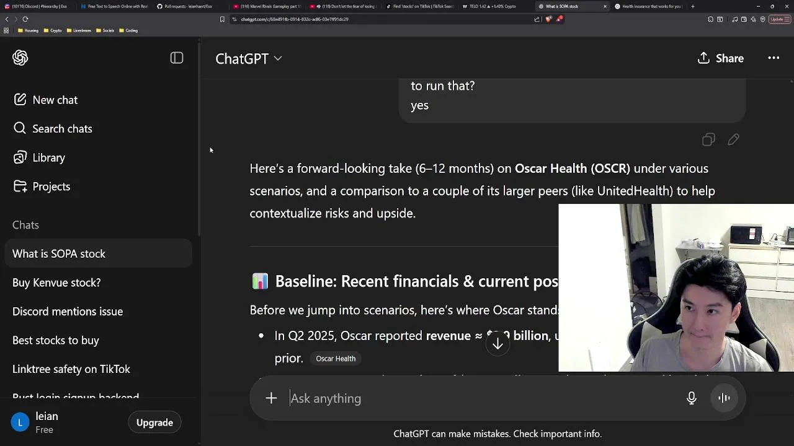
Task: Focus the 'Ask anything' input field
Action: point(484,398)
